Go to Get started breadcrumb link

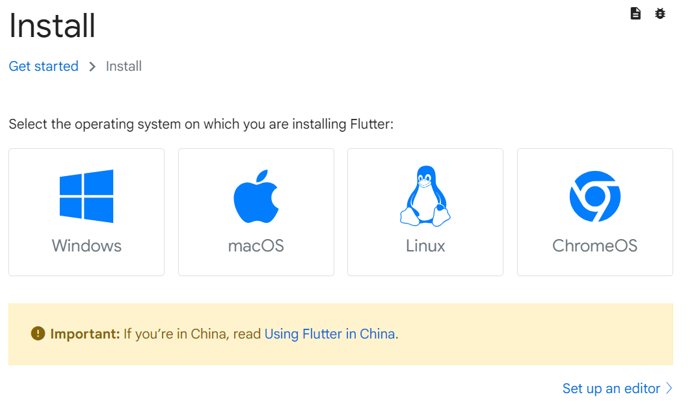pos(44,66)
